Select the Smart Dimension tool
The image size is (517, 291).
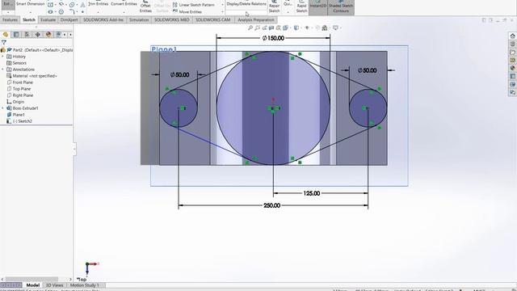30,4
